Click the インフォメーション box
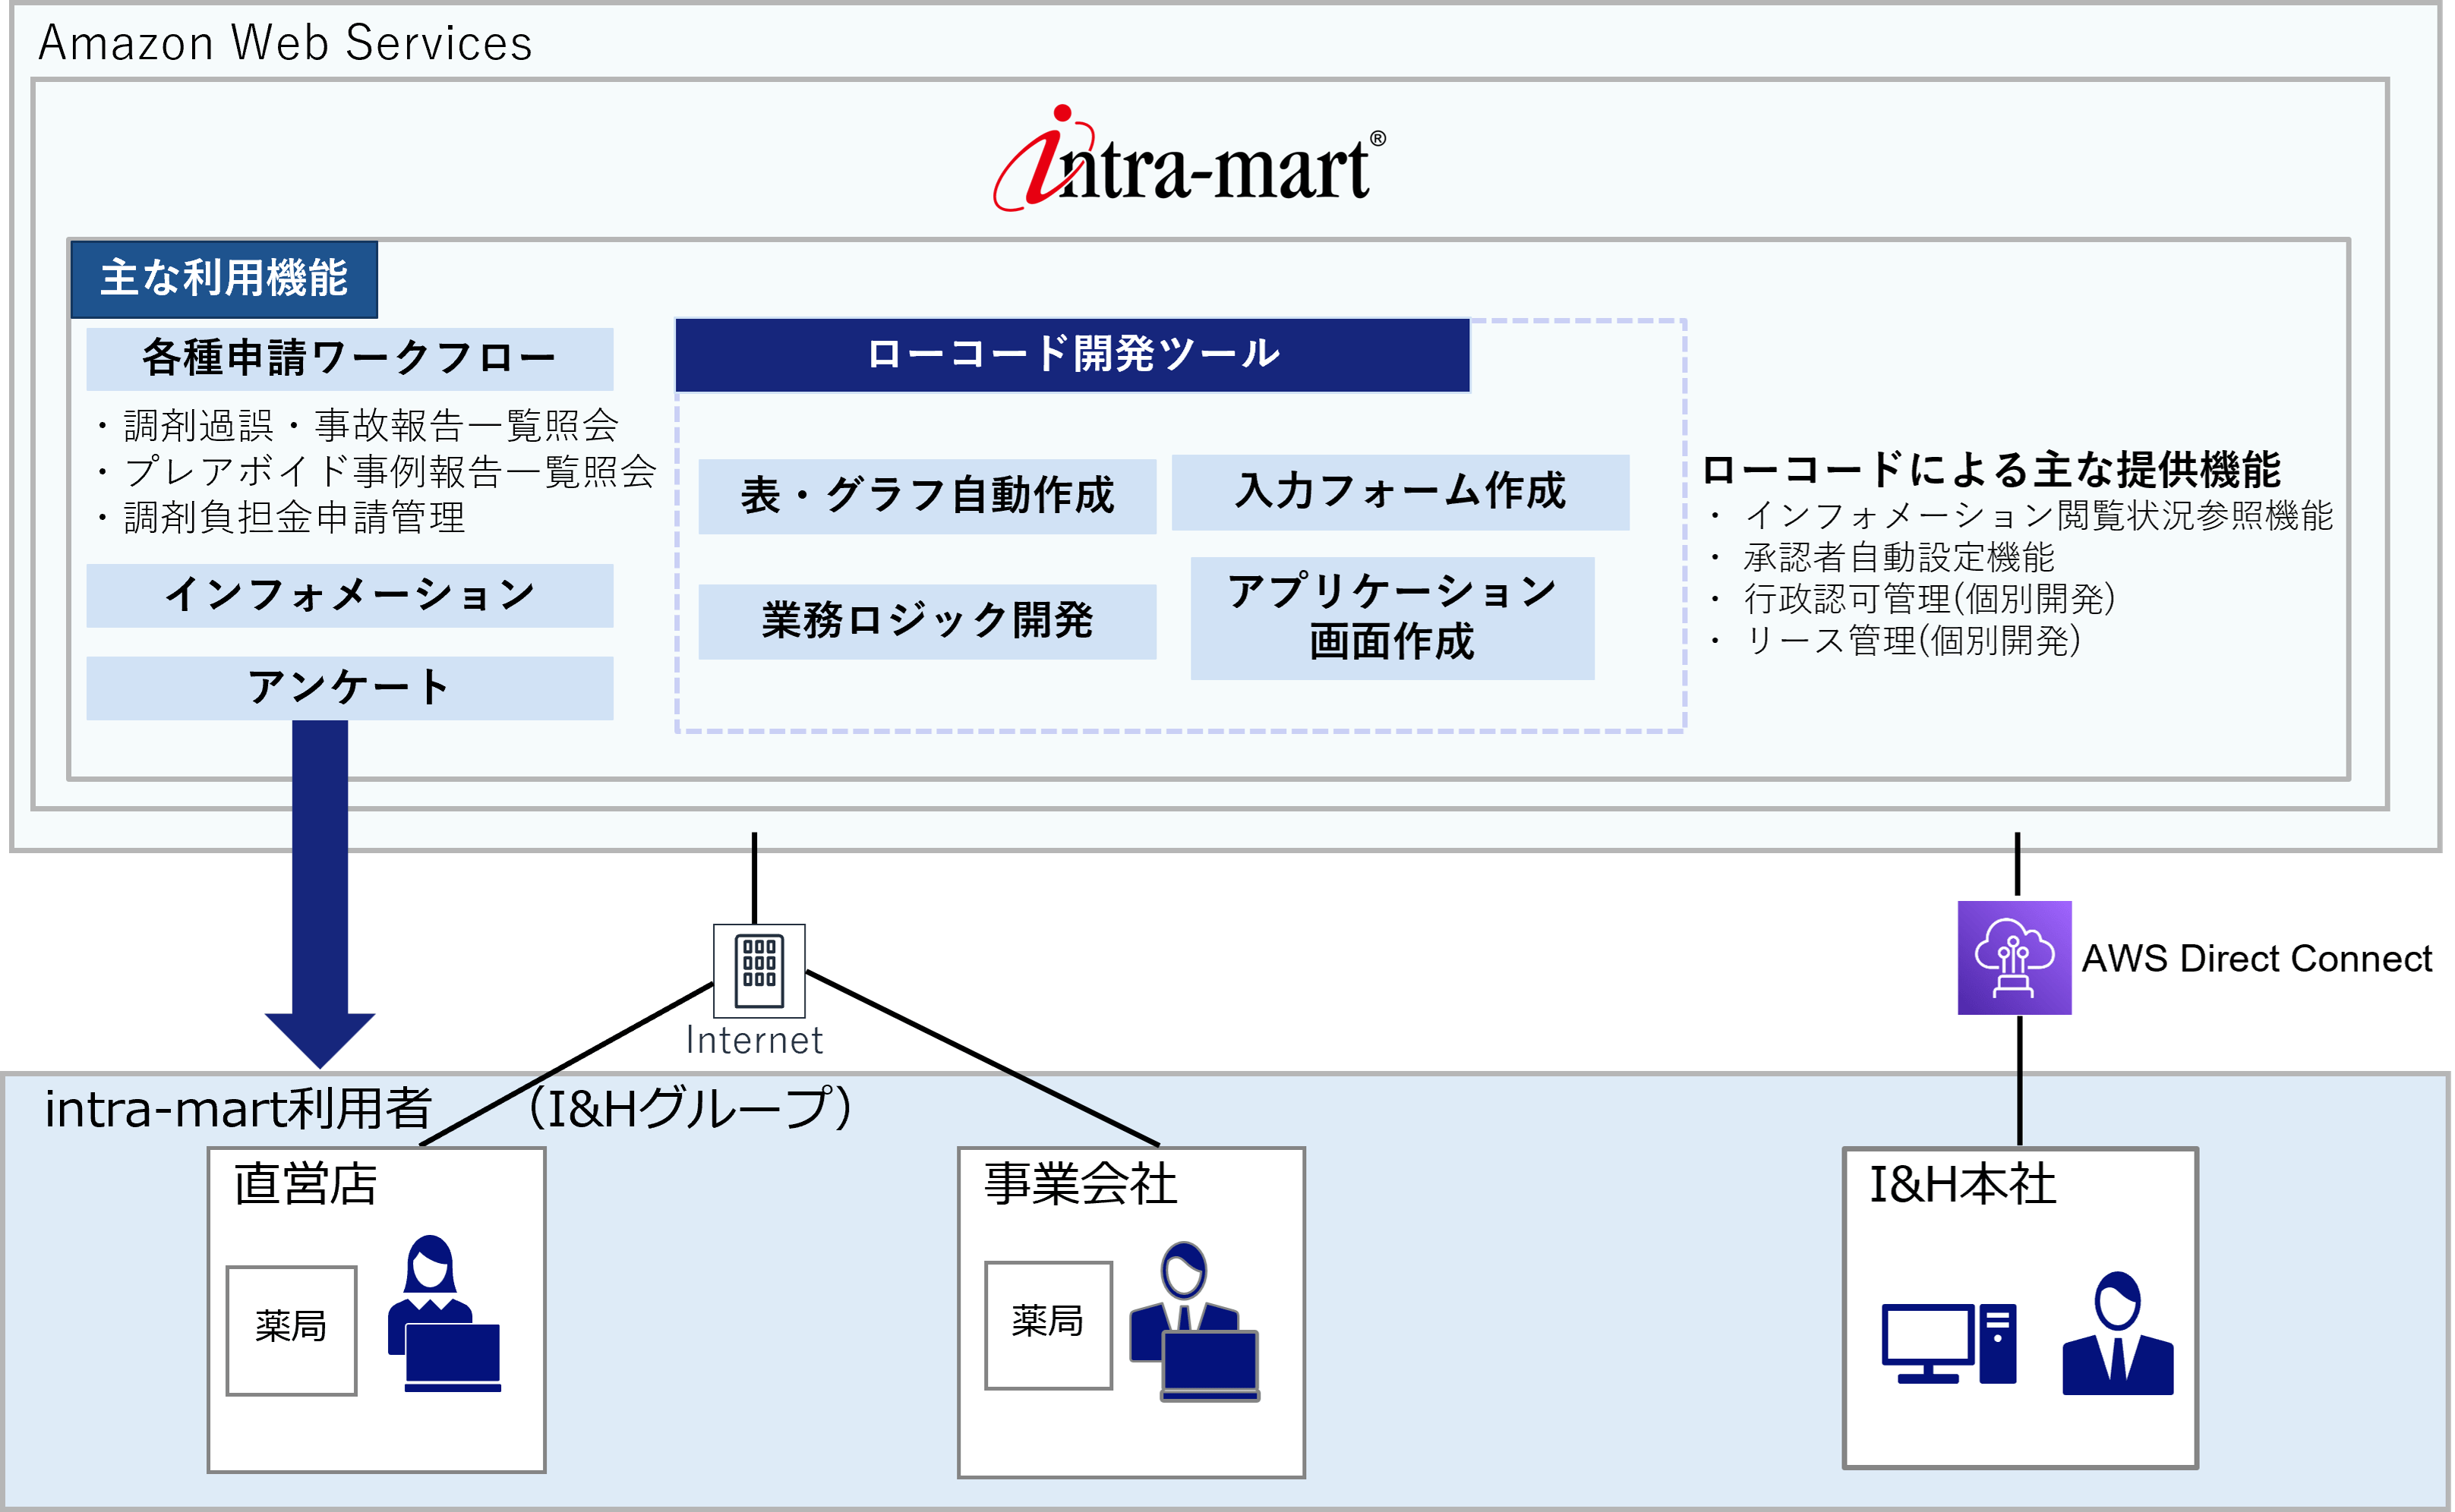 pos(349,596)
